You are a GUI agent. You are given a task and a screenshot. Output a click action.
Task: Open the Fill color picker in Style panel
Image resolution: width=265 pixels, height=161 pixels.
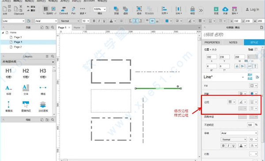[253, 86]
